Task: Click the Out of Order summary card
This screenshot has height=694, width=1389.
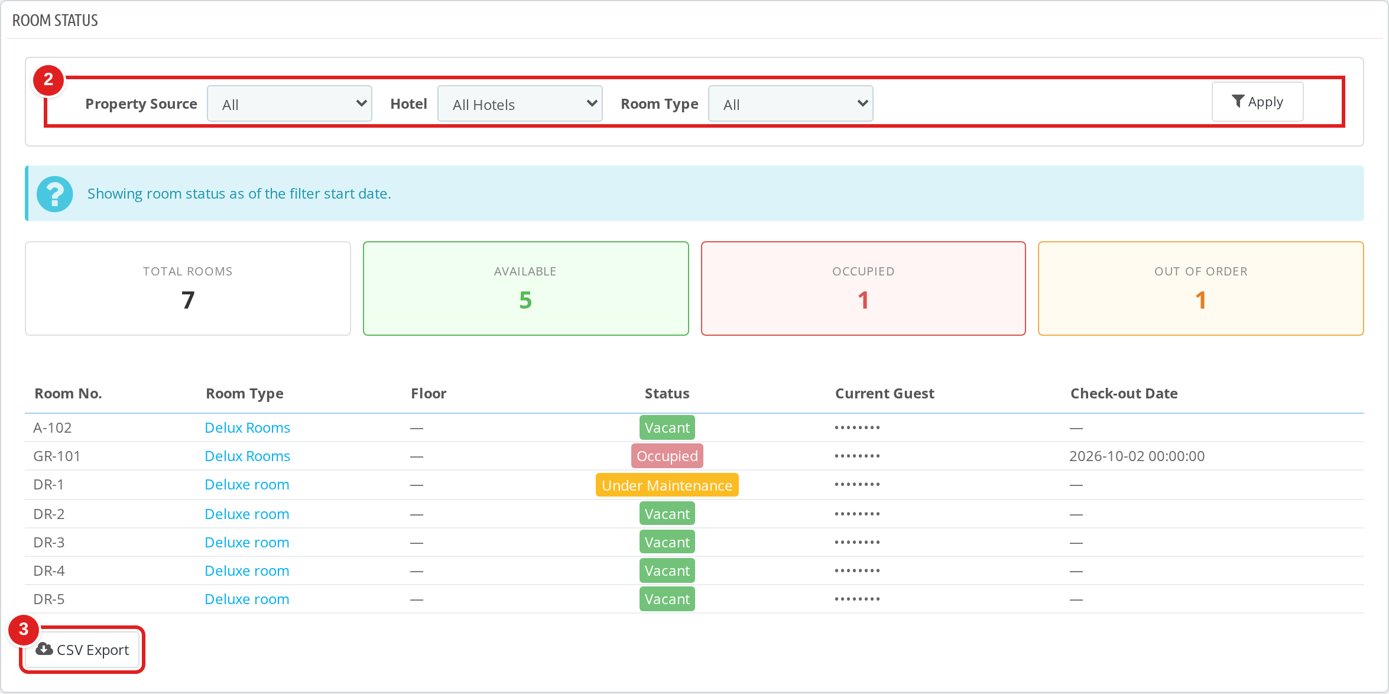Action: [x=1201, y=288]
